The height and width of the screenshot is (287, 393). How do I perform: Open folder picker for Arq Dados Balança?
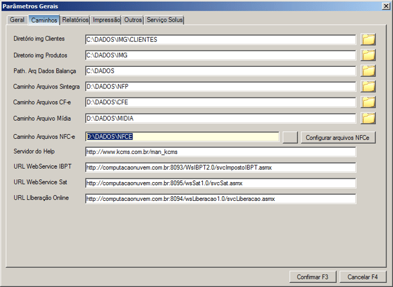coord(368,71)
